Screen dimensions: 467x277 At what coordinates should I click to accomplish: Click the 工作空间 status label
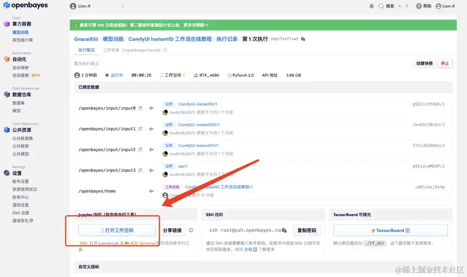pos(173,75)
